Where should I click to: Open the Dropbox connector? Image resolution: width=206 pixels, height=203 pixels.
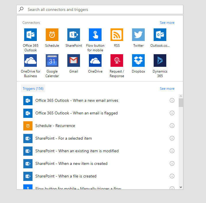138,60
